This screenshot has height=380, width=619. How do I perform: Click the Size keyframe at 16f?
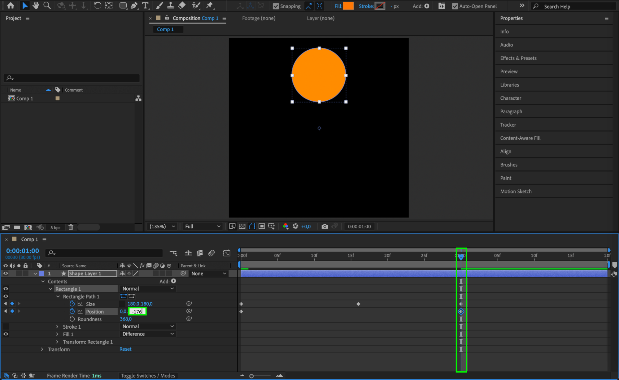pyautogui.click(x=358, y=304)
